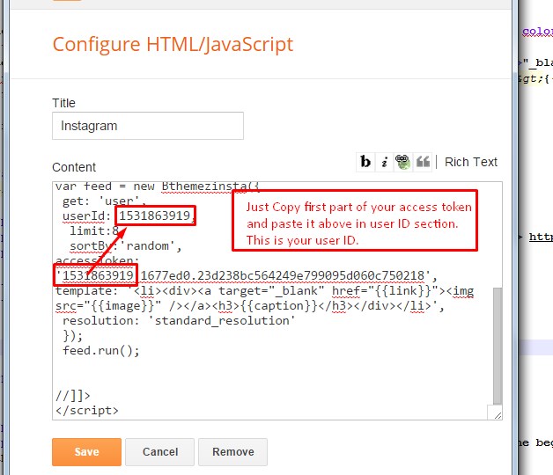Click the Content textarea scrollbar thumb
553x475 pixels.
click(498, 346)
